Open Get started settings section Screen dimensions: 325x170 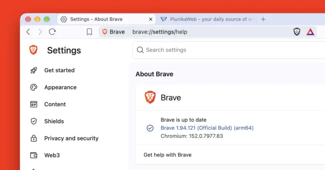pos(59,70)
